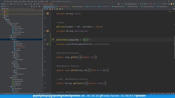This screenshot has width=175, height=98.
Task: Click the rollback undo arrow icon
Action: click(x=166, y=4)
